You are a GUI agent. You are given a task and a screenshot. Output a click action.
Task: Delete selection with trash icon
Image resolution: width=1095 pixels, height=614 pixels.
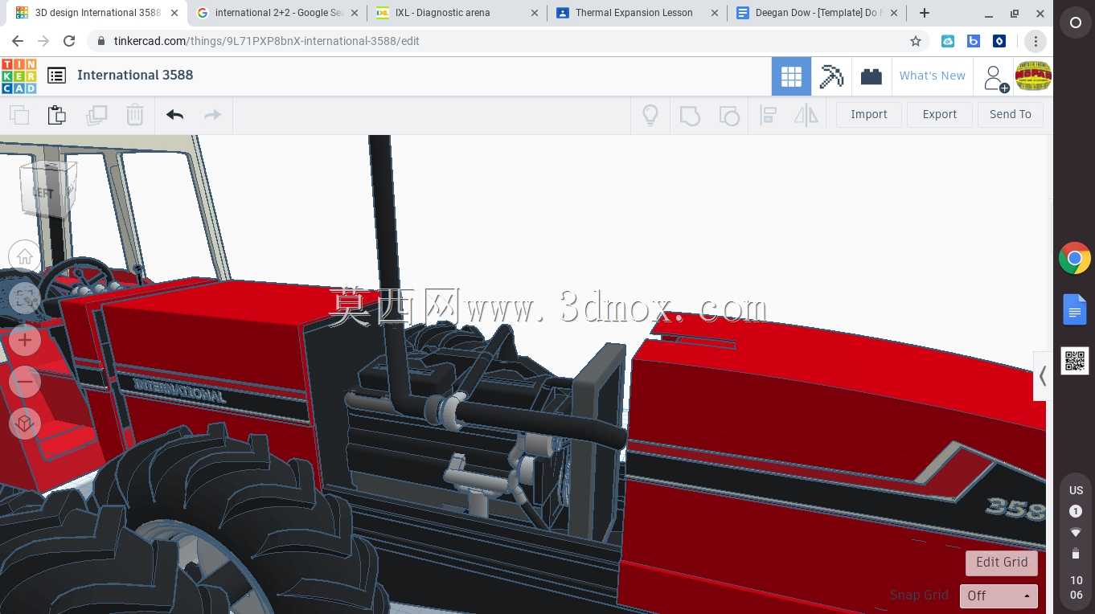tap(135, 115)
